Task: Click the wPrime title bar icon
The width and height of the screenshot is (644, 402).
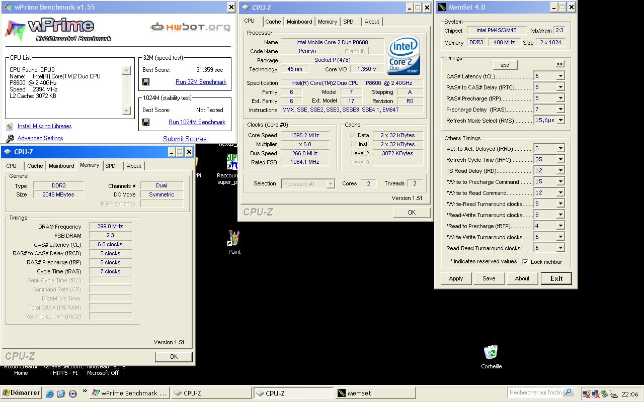Action: [8, 7]
